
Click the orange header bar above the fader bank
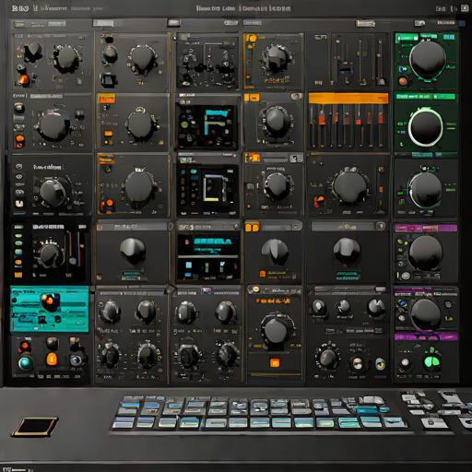pyautogui.click(x=348, y=99)
